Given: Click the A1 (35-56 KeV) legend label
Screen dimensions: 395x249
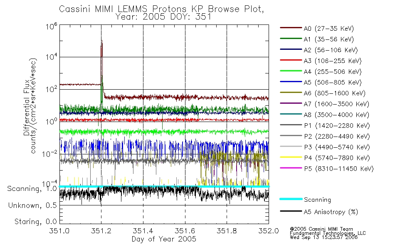Looking at the screenshot, I should click(x=329, y=39).
